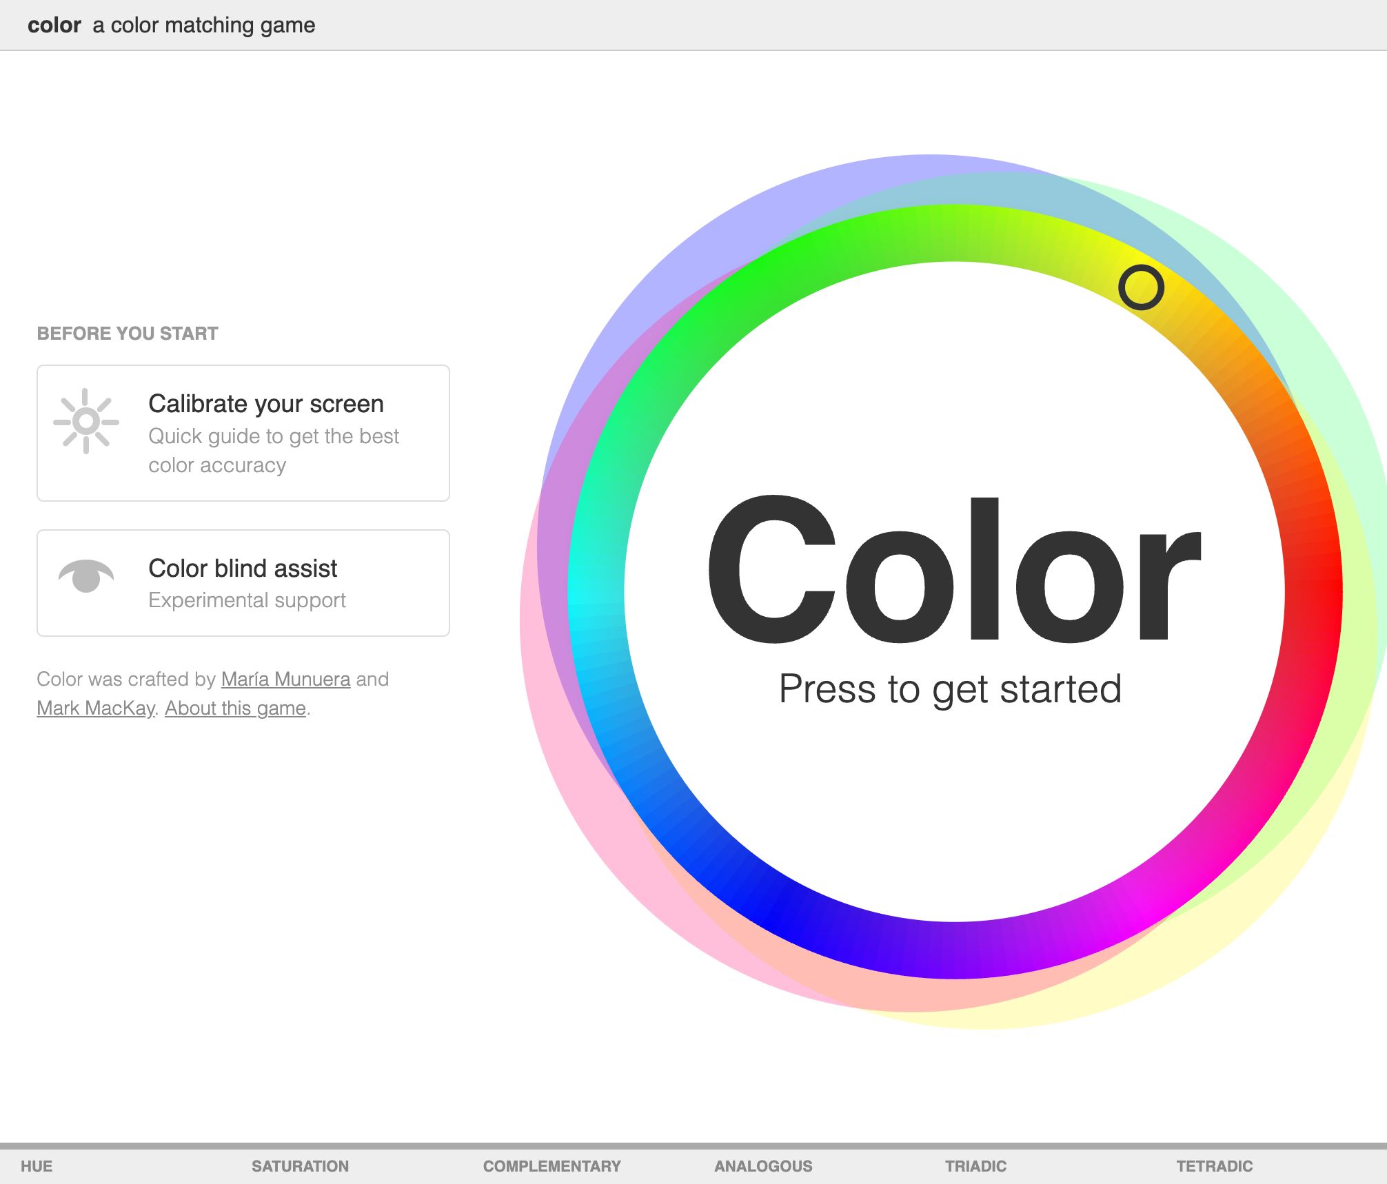
Task: Click the sun brightness calibration icon
Action: click(86, 421)
